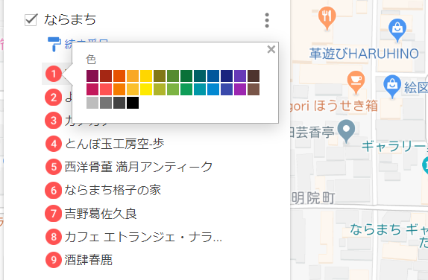This screenshot has width=428, height=280.
Task: Open list entry 酒肆春鹿
Action: 89,260
